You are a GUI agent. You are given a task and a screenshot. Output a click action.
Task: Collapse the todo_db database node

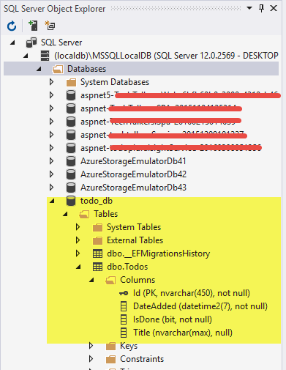pos(52,201)
